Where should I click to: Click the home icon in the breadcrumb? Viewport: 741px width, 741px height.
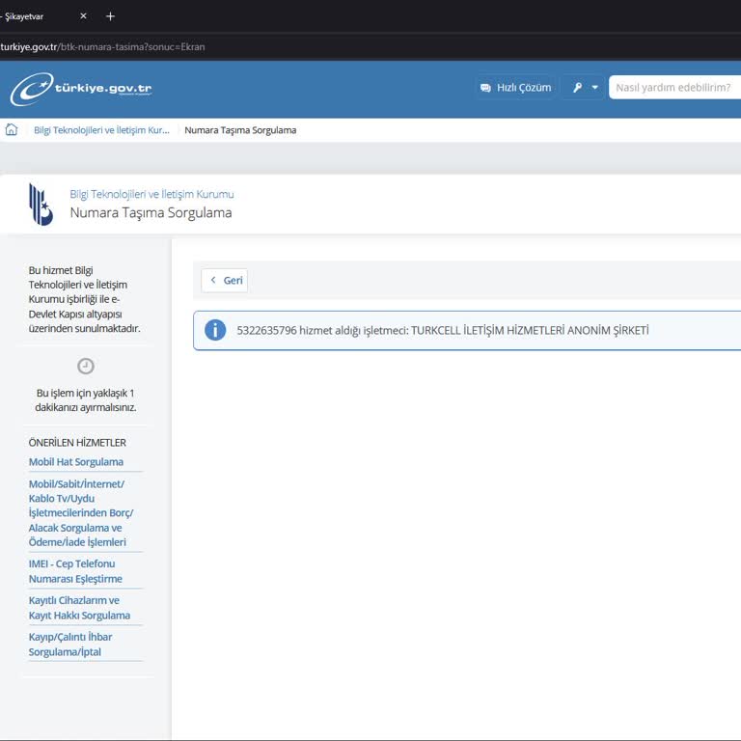(x=12, y=130)
